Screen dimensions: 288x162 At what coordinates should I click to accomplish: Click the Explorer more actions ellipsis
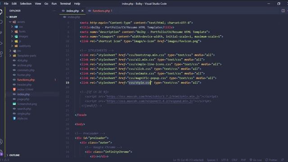tap(54, 11)
